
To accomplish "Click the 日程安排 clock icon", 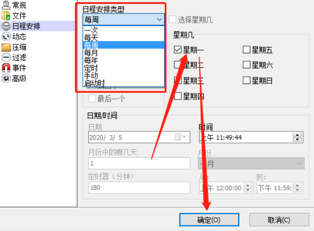I will point(6,26).
